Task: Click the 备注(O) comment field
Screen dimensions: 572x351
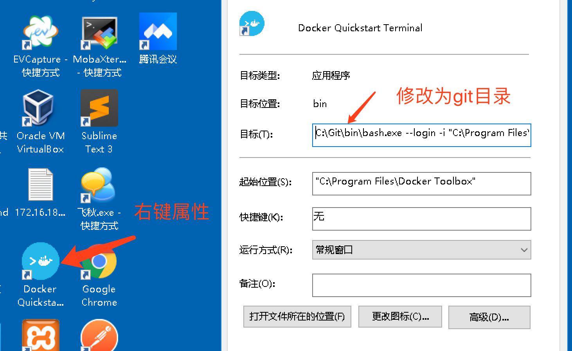Action: point(421,285)
